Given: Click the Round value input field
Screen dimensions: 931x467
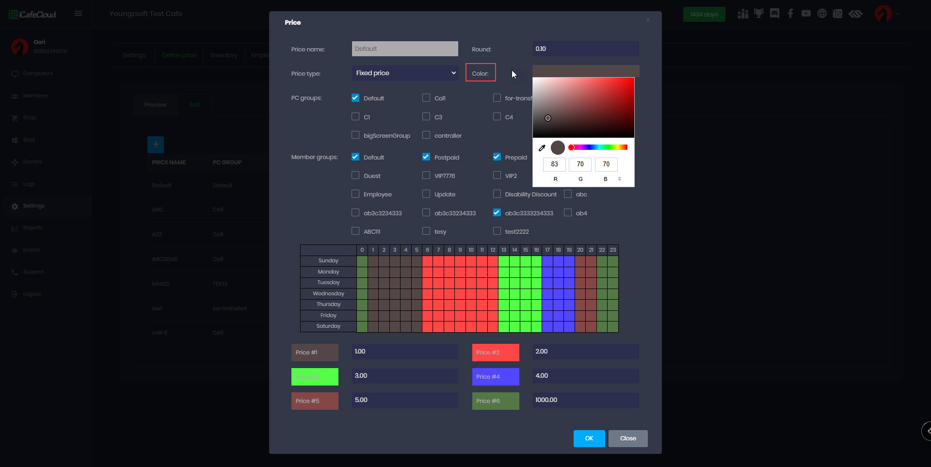Looking at the screenshot, I should pyautogui.click(x=586, y=48).
